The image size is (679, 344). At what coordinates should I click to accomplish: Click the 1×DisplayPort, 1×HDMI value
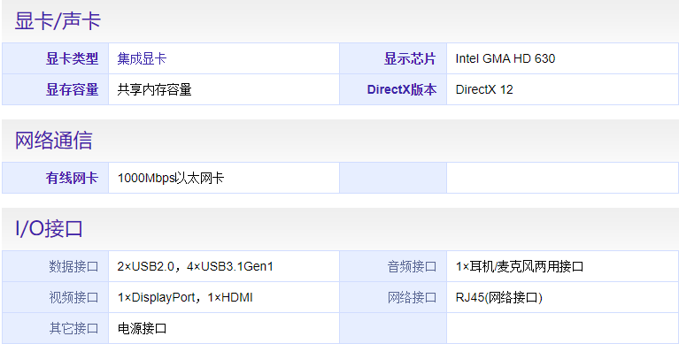click(x=185, y=297)
